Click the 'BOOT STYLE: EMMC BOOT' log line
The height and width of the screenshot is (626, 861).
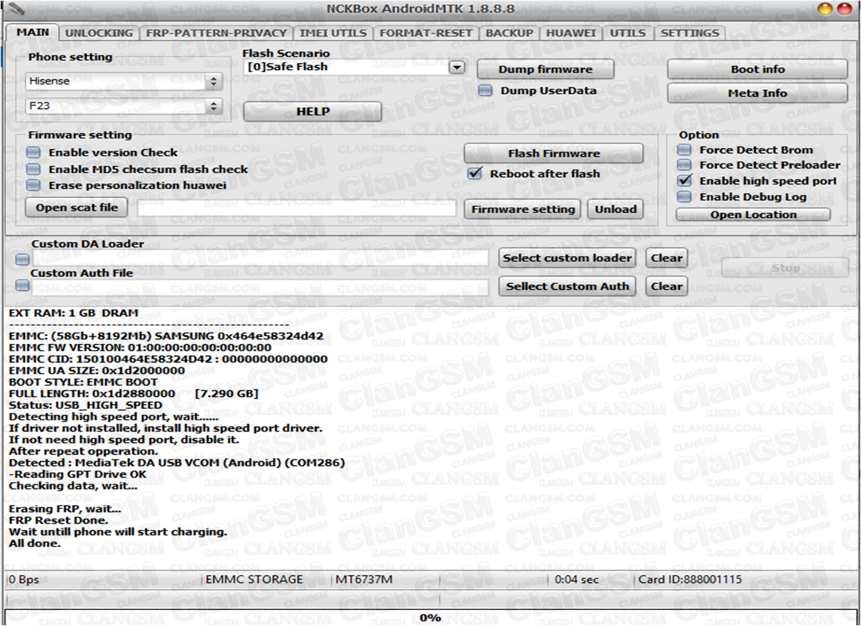(x=83, y=382)
